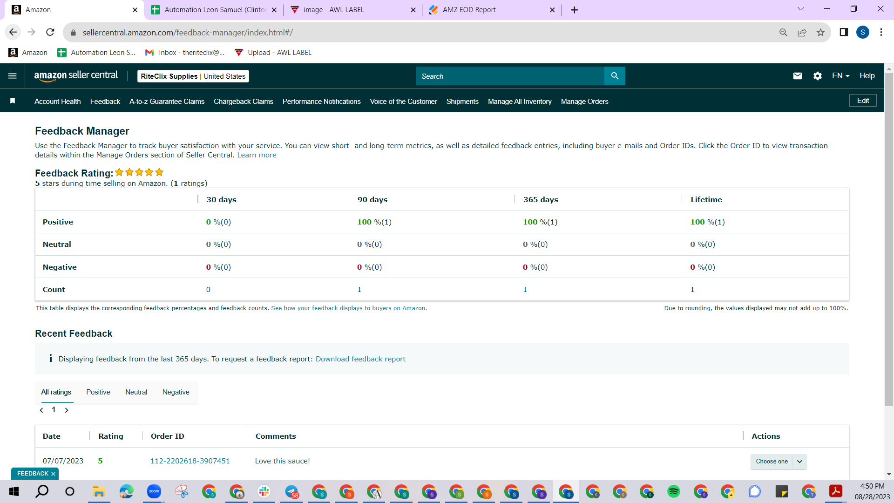Switch to Negative feedback tab
894x503 pixels.
coord(176,392)
